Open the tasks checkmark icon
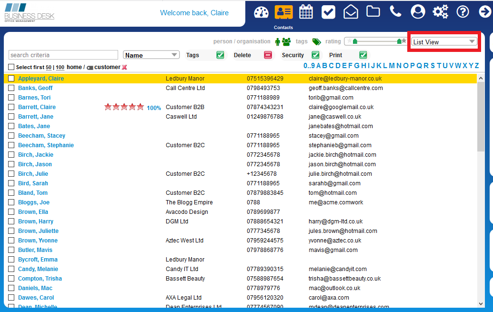493x312 pixels. (328, 12)
